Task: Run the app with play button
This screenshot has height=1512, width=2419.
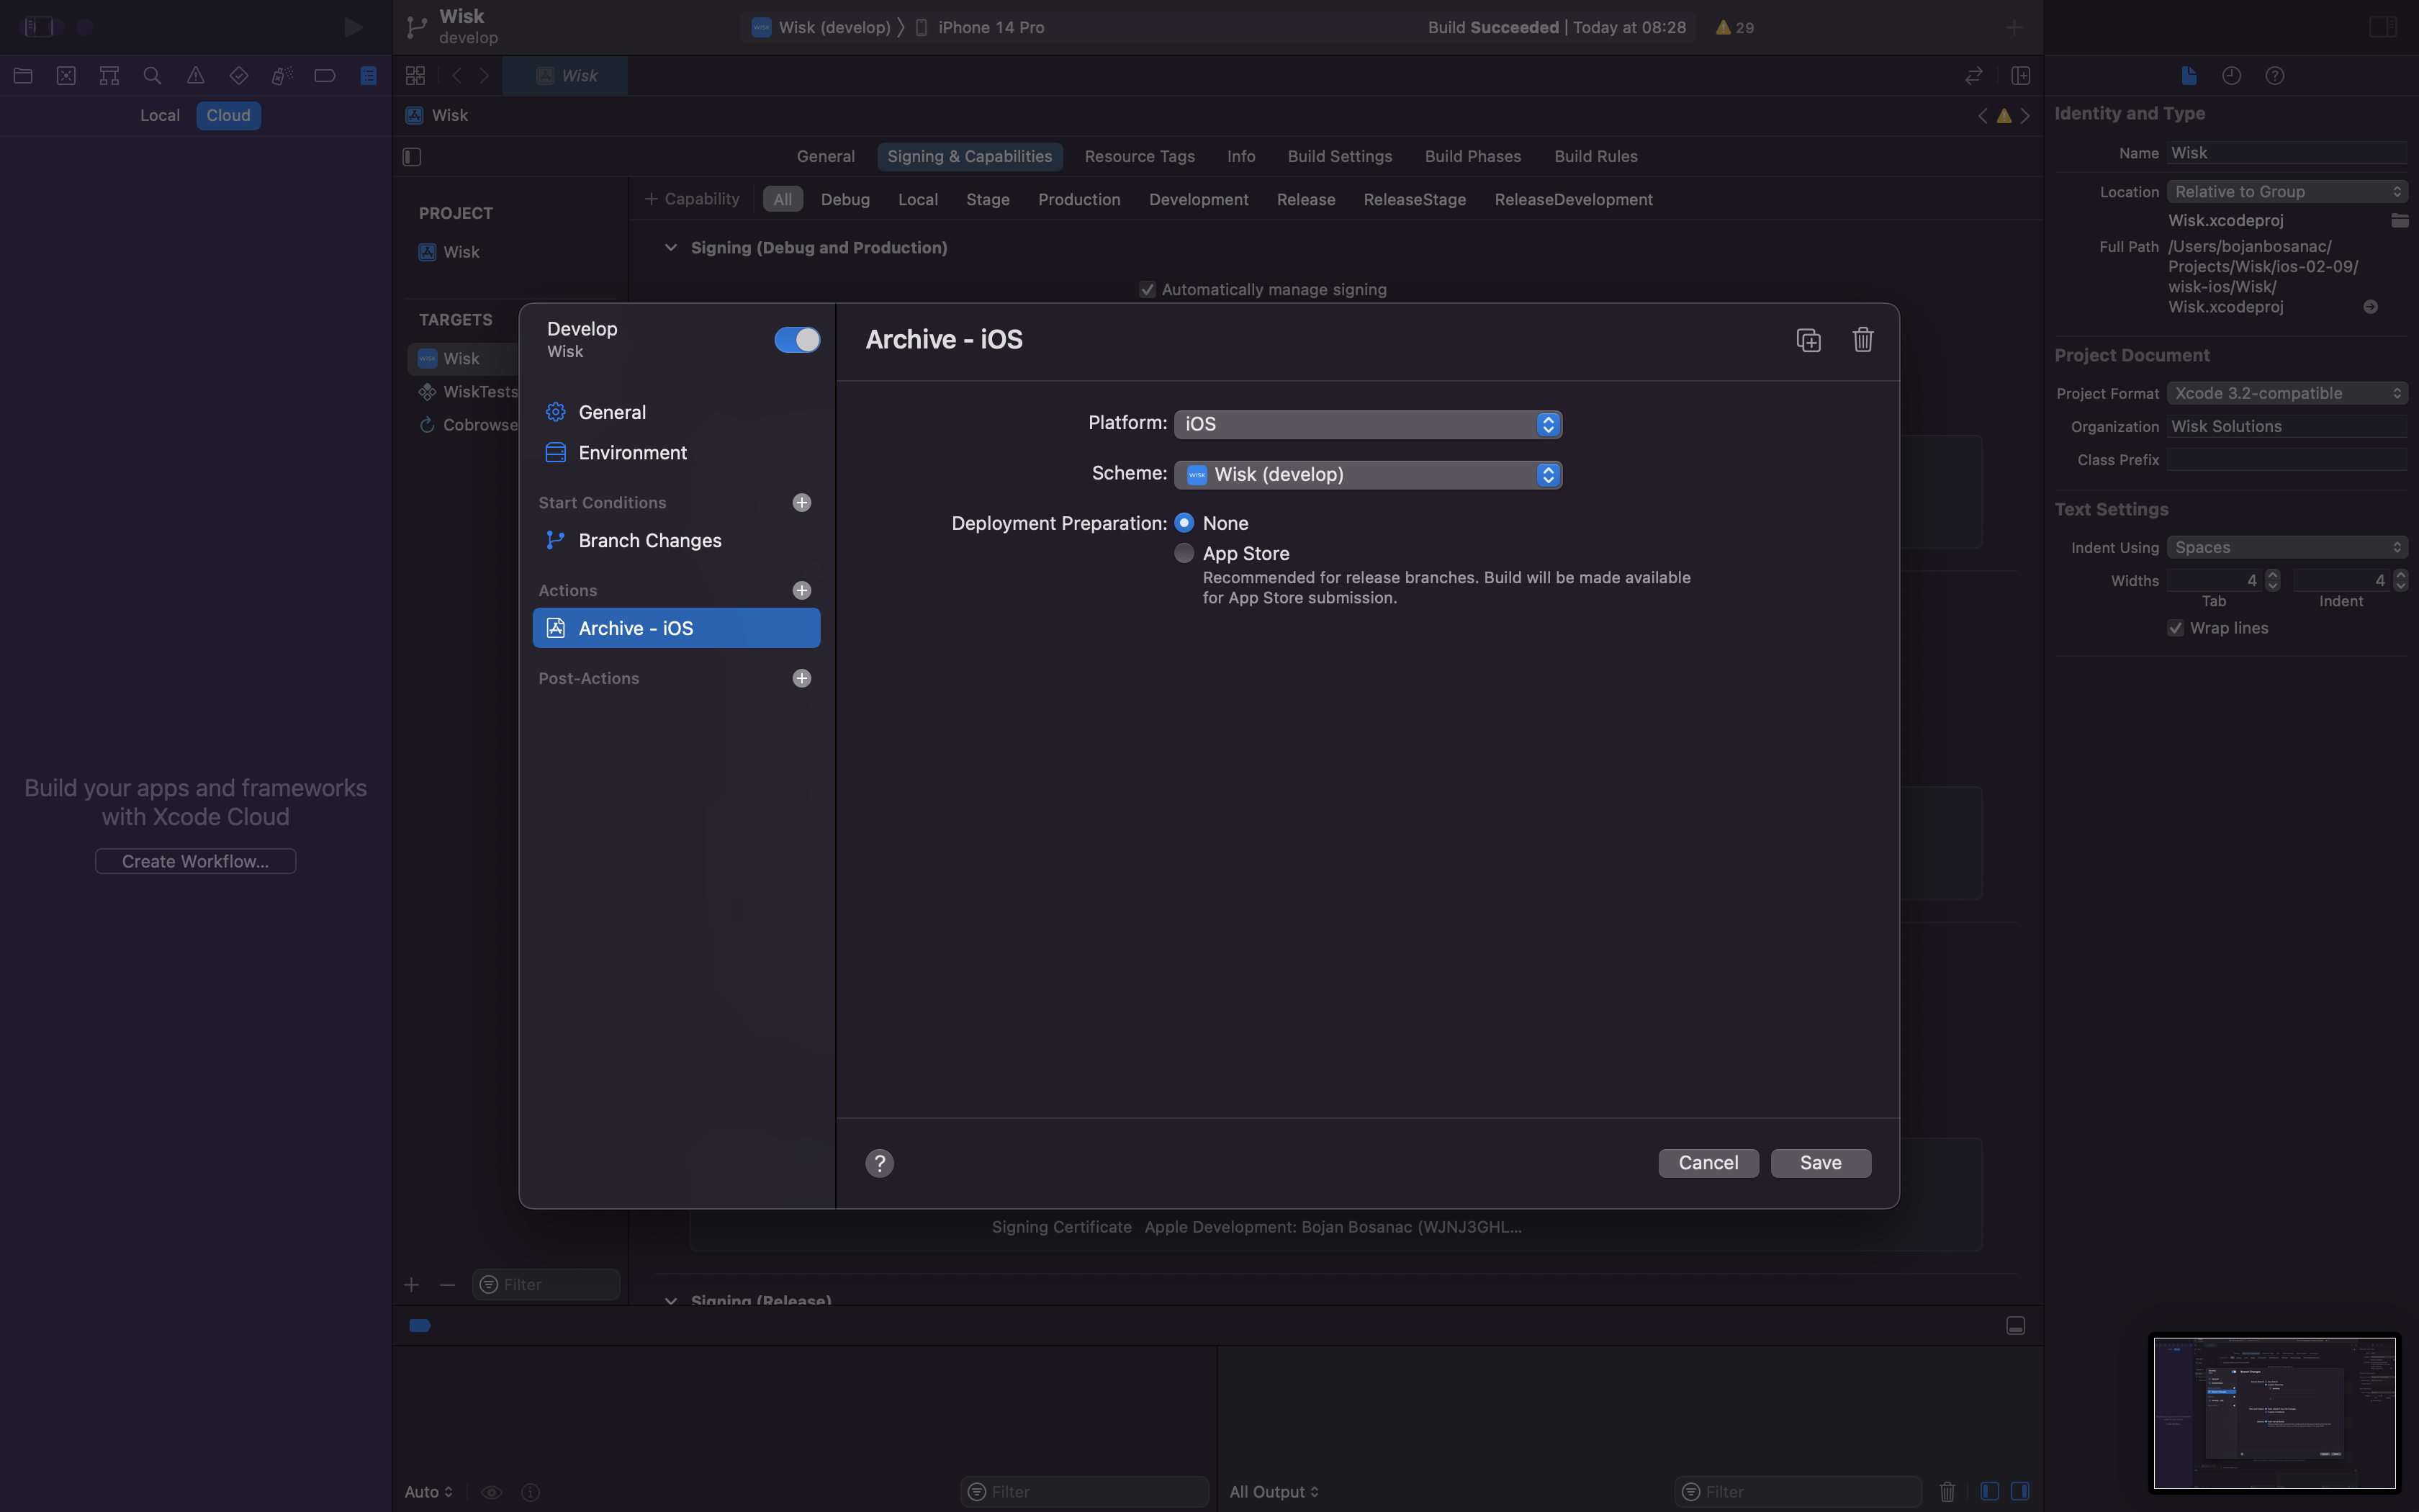Action: pyautogui.click(x=353, y=27)
